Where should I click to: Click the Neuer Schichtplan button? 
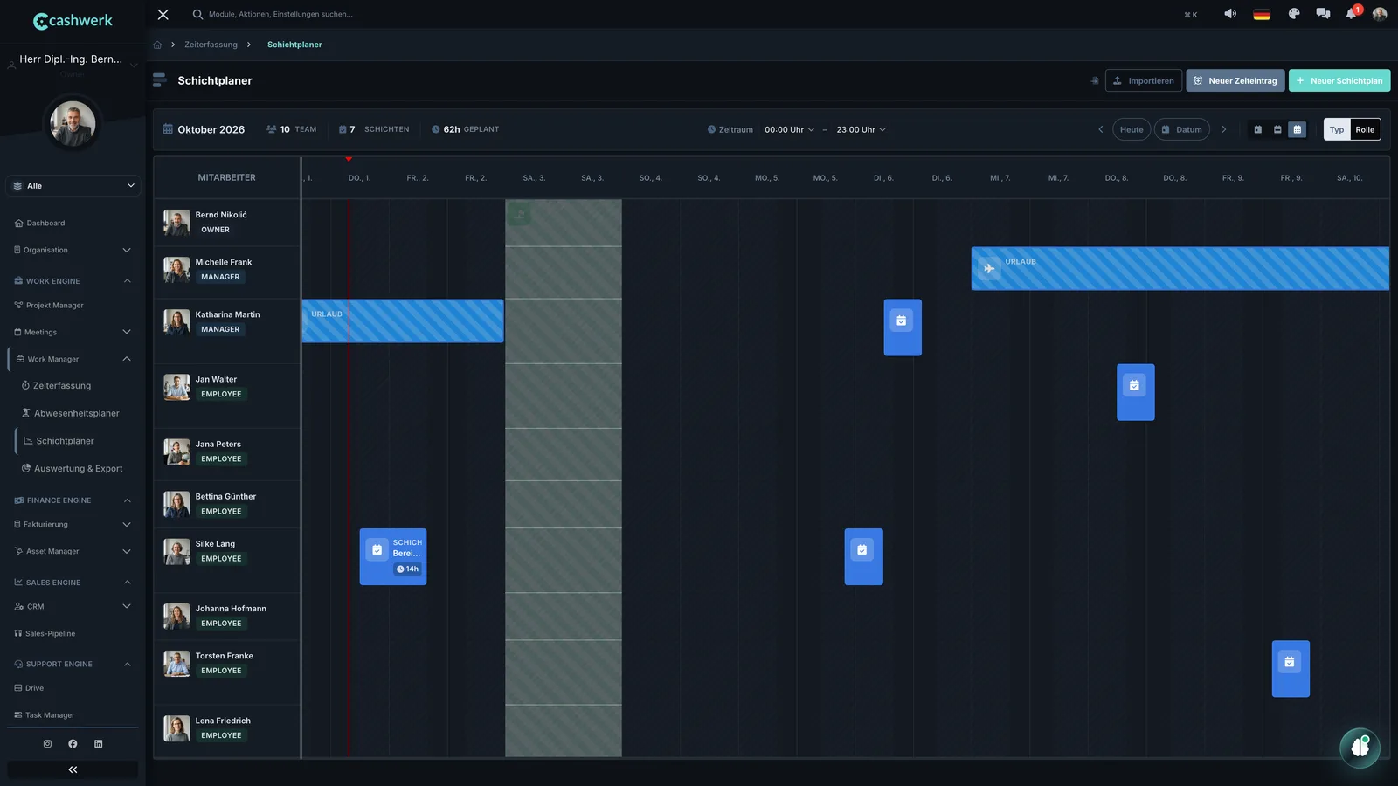(x=1339, y=80)
